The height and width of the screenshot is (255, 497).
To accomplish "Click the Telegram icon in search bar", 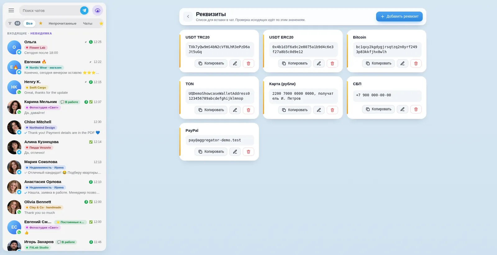I will [x=84, y=11].
